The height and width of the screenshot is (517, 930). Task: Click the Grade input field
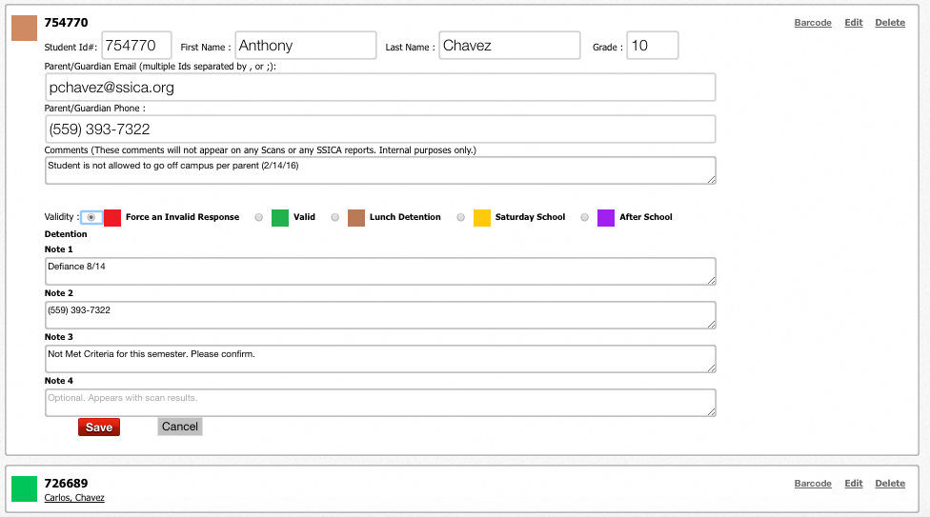tap(653, 45)
